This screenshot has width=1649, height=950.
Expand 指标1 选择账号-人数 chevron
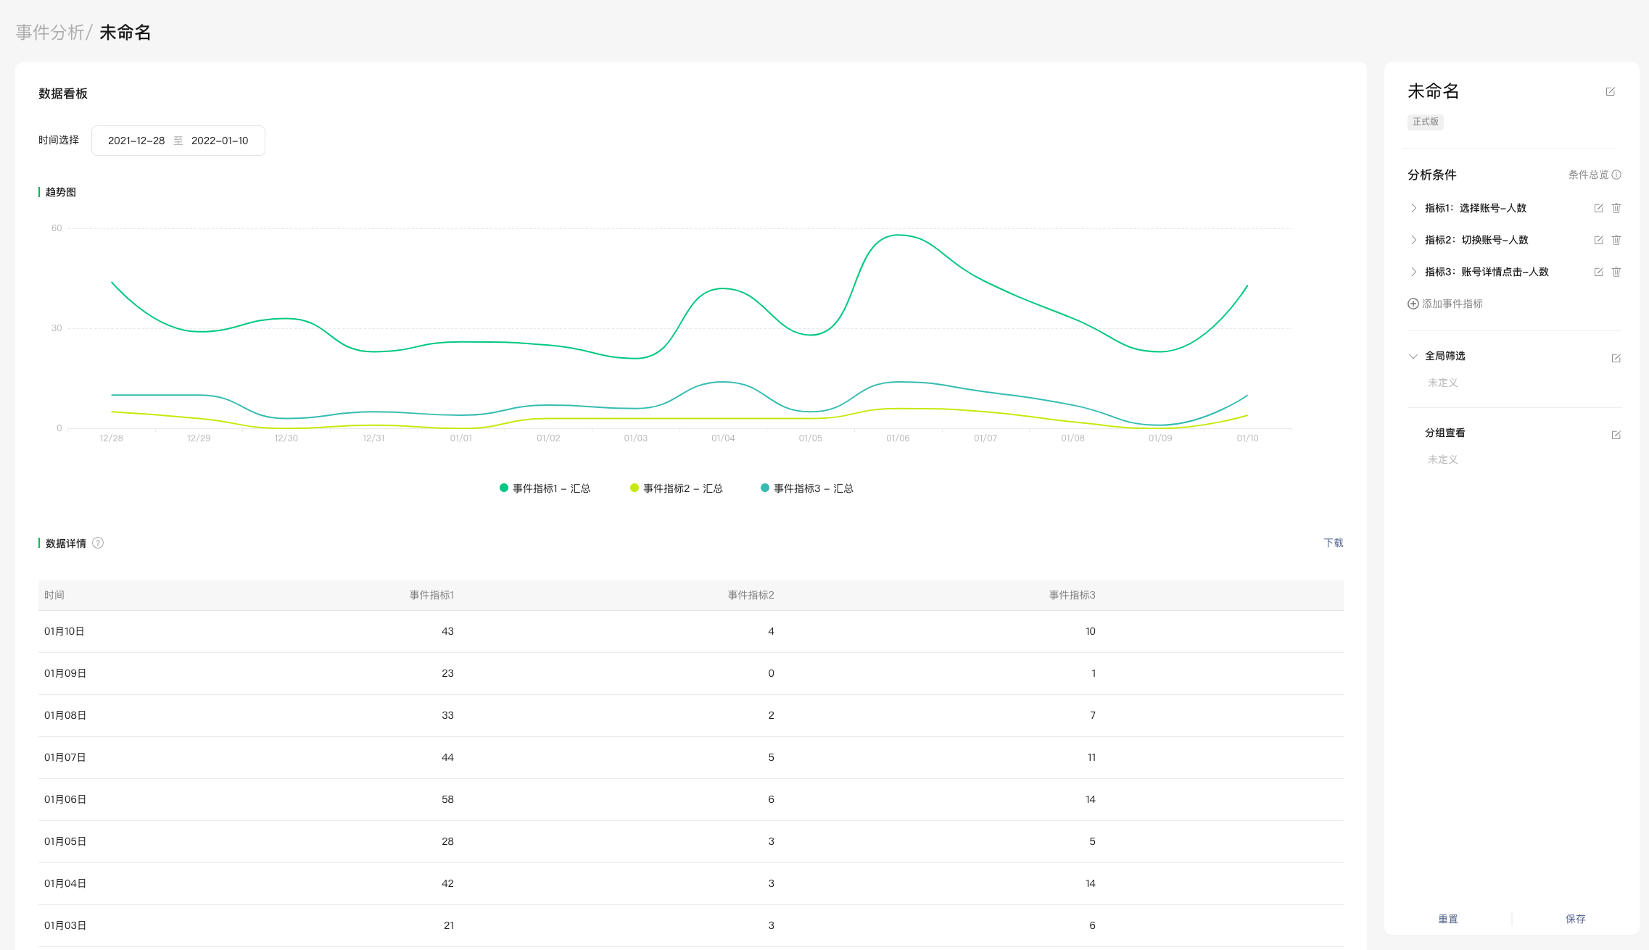1413,208
